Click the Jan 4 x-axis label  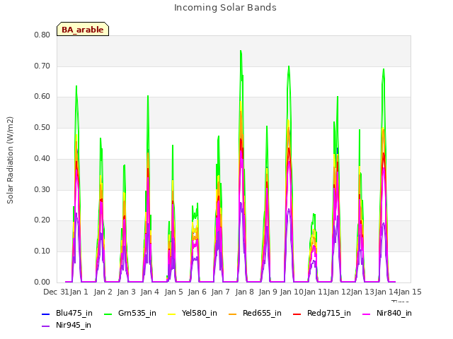coord(149,292)
